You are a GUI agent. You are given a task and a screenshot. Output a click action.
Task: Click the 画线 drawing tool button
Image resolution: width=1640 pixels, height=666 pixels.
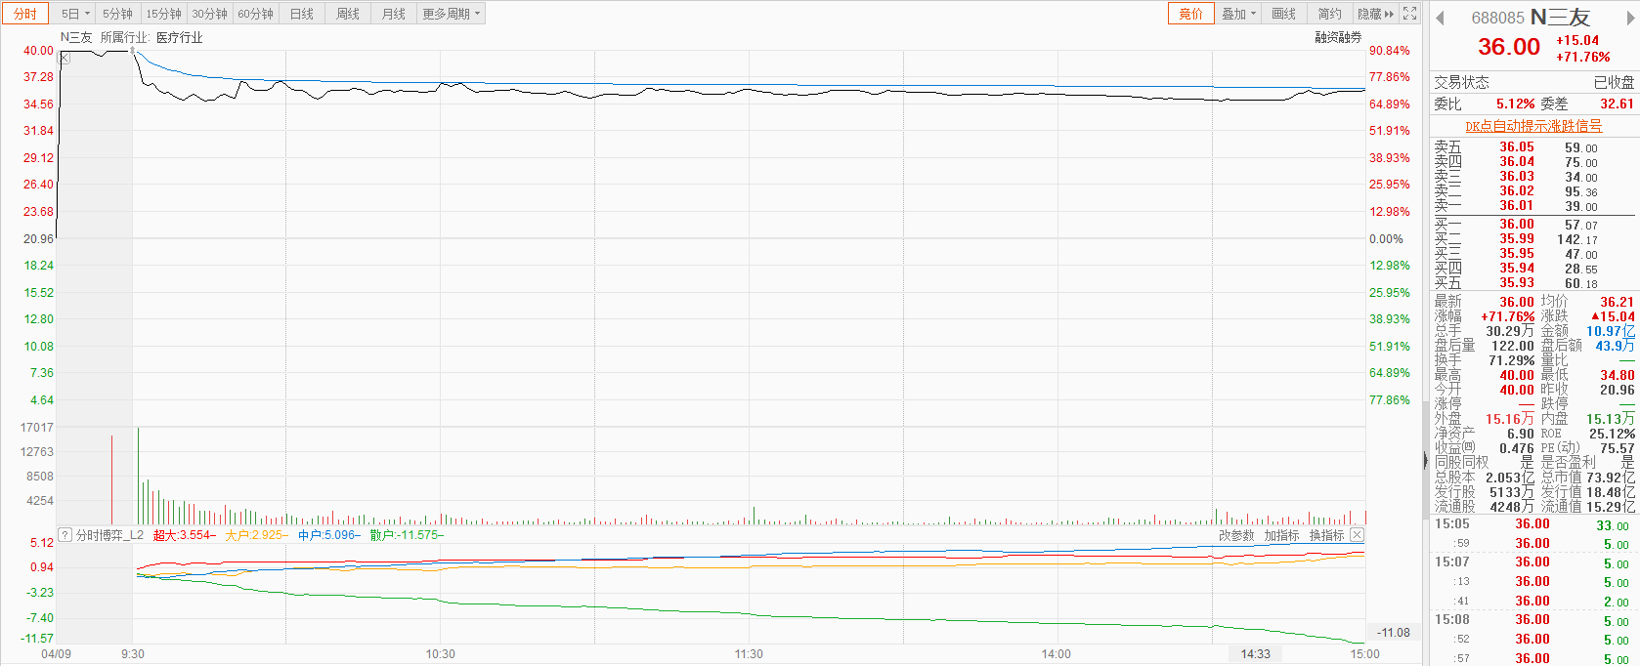(x=1283, y=14)
